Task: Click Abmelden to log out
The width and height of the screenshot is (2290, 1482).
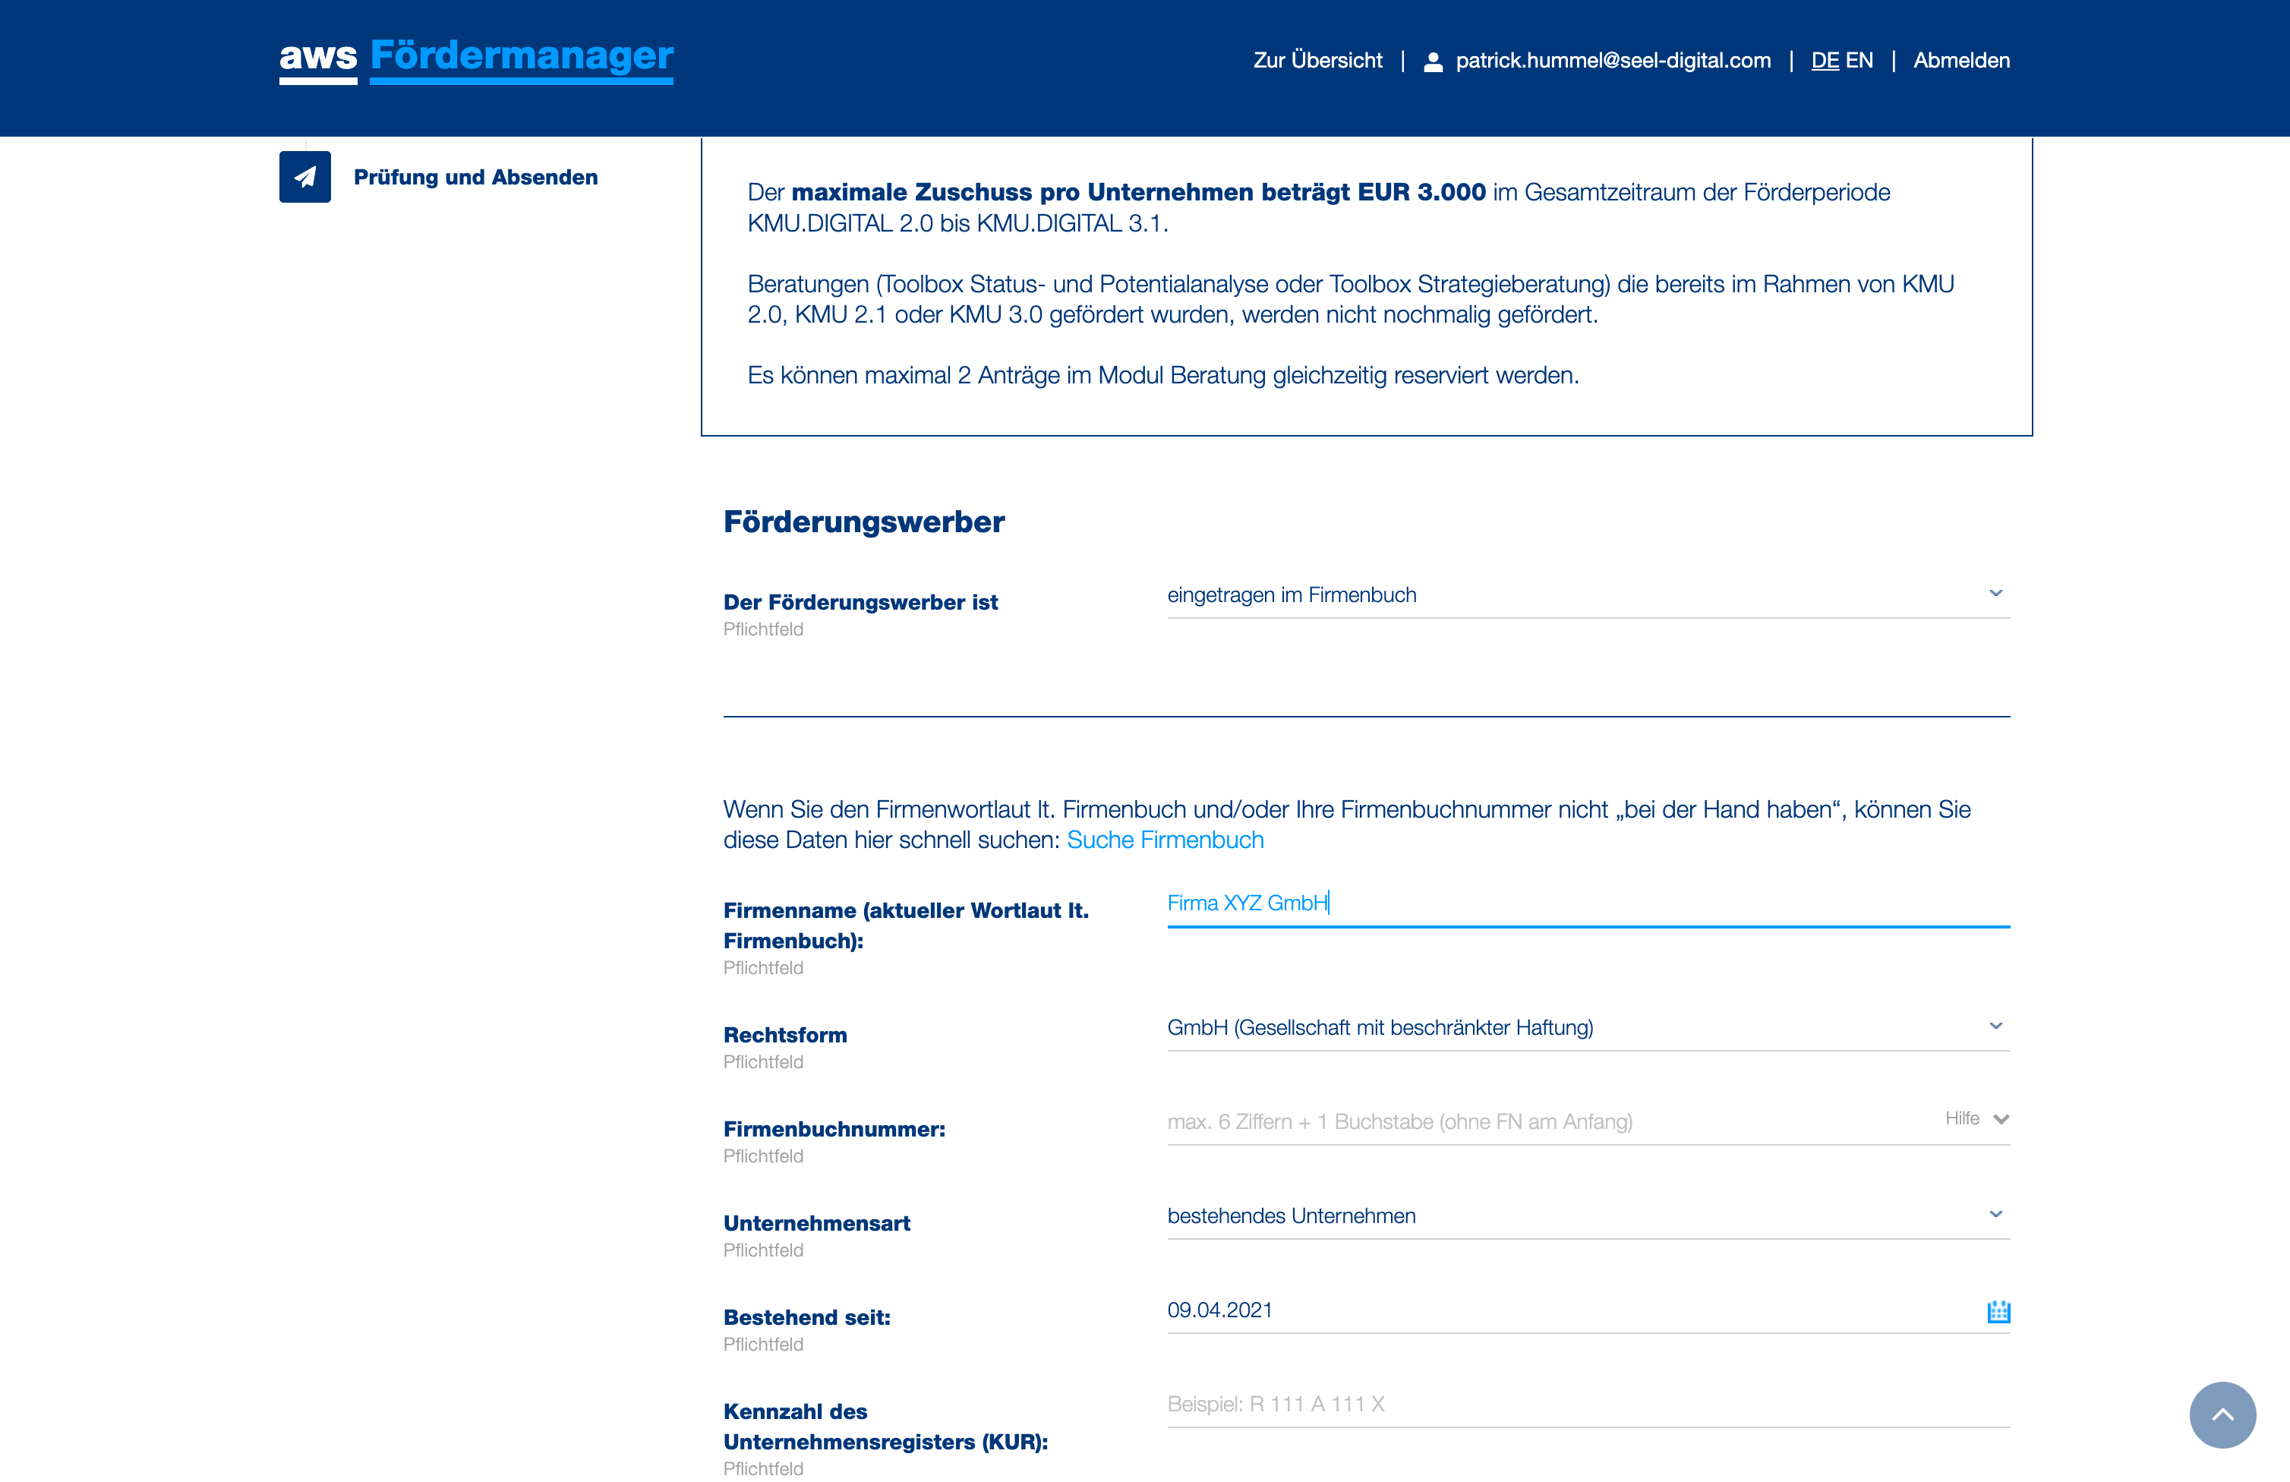Action: [1961, 61]
